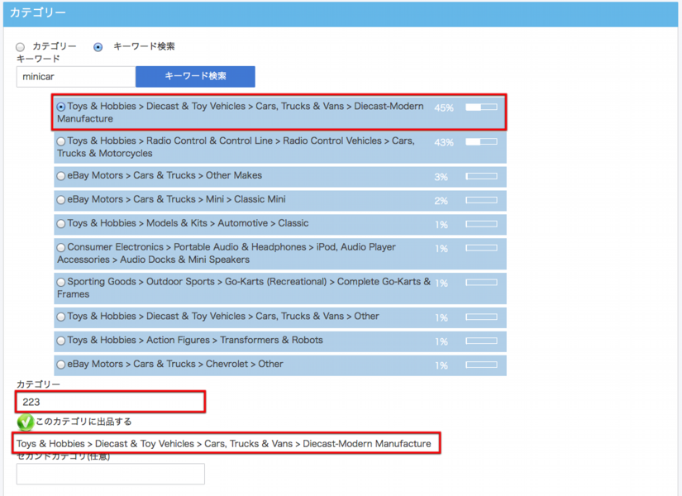This screenshot has width=682, height=496.
Task: Select Models & Kits Automotive Classic option
Action: point(61,224)
